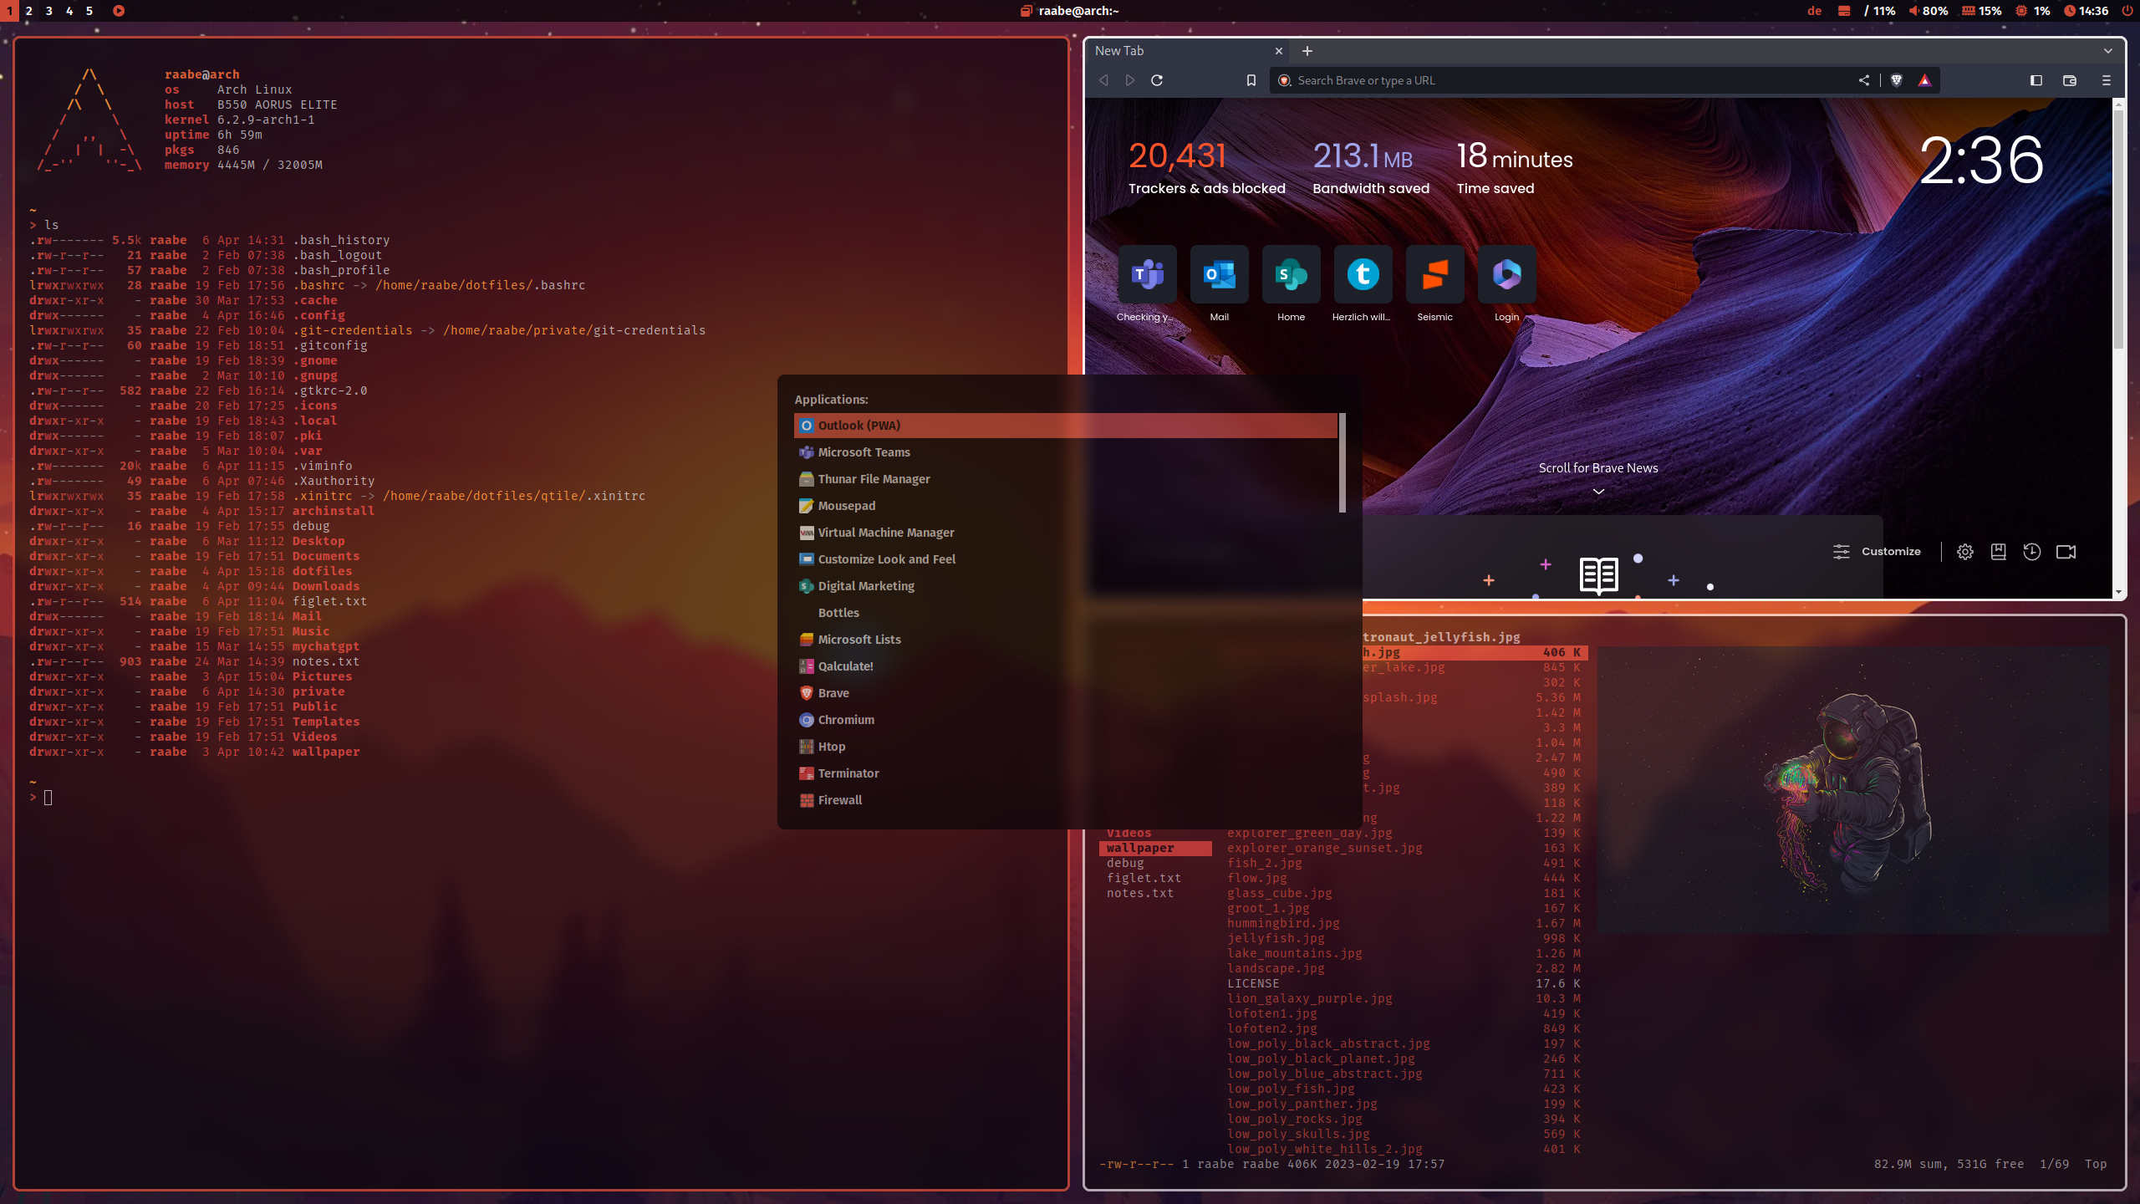Open Microsoft Teams shortcut tile
Screen dimensions: 2140x1204
[x=1147, y=274]
